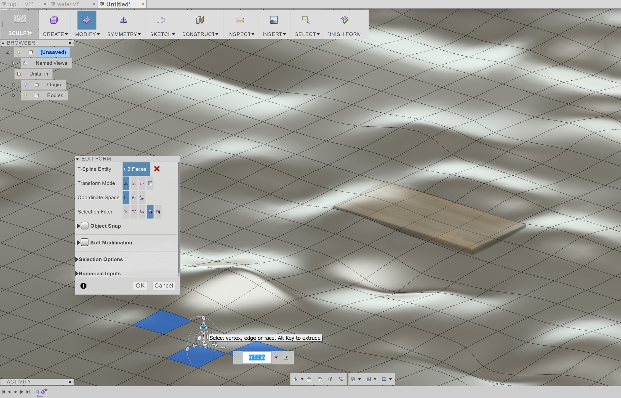Enable Soft Modification
This screenshot has width=621, height=398.
click(84, 242)
